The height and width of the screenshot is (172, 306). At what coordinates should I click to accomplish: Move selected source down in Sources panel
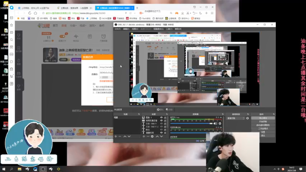(x=162, y=137)
